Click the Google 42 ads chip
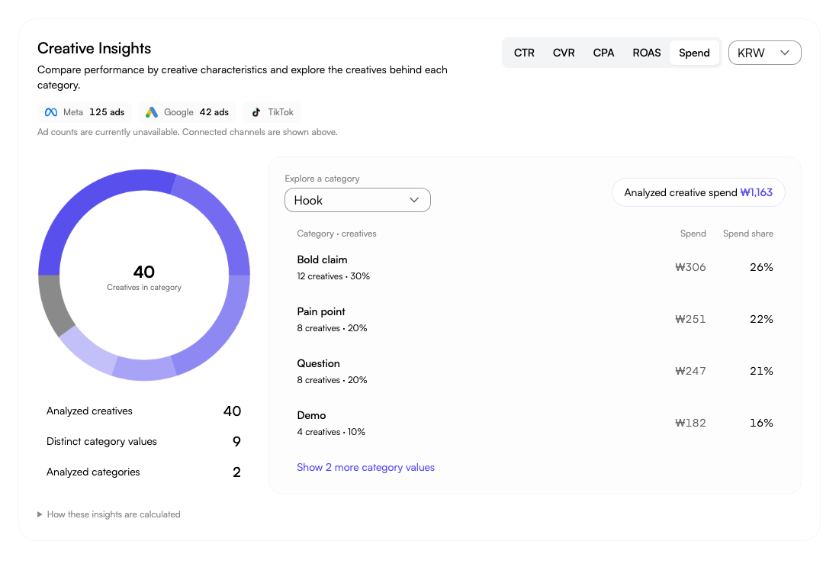Screen dimensions: 839x580 (188, 112)
